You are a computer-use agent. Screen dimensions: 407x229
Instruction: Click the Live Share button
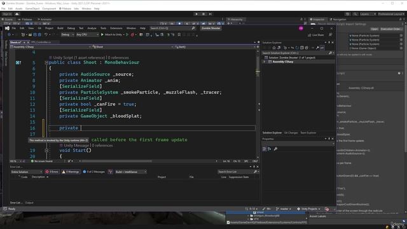point(316,35)
